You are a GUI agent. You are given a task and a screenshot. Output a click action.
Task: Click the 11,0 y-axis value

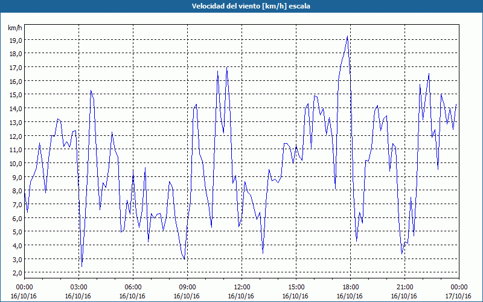(16, 150)
